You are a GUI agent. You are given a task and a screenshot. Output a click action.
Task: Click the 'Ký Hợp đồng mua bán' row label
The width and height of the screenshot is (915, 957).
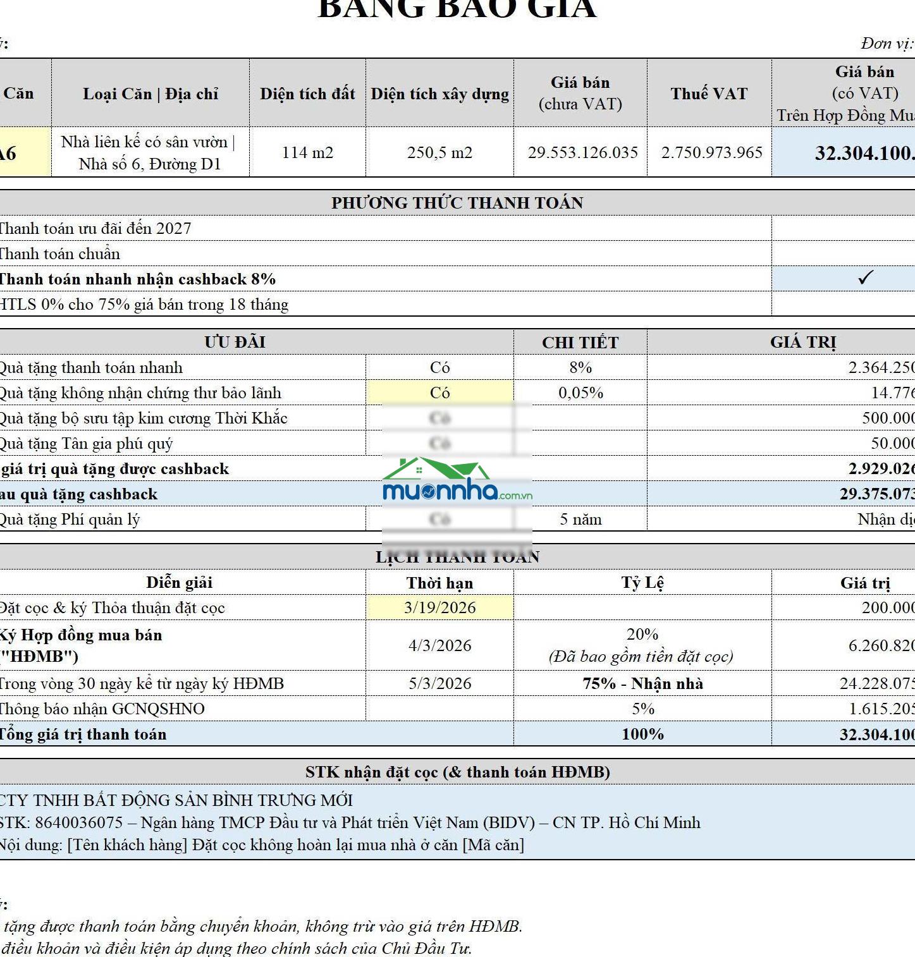coord(81,645)
